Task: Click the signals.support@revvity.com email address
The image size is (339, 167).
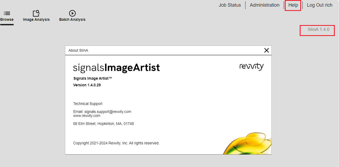Action: click(108, 112)
